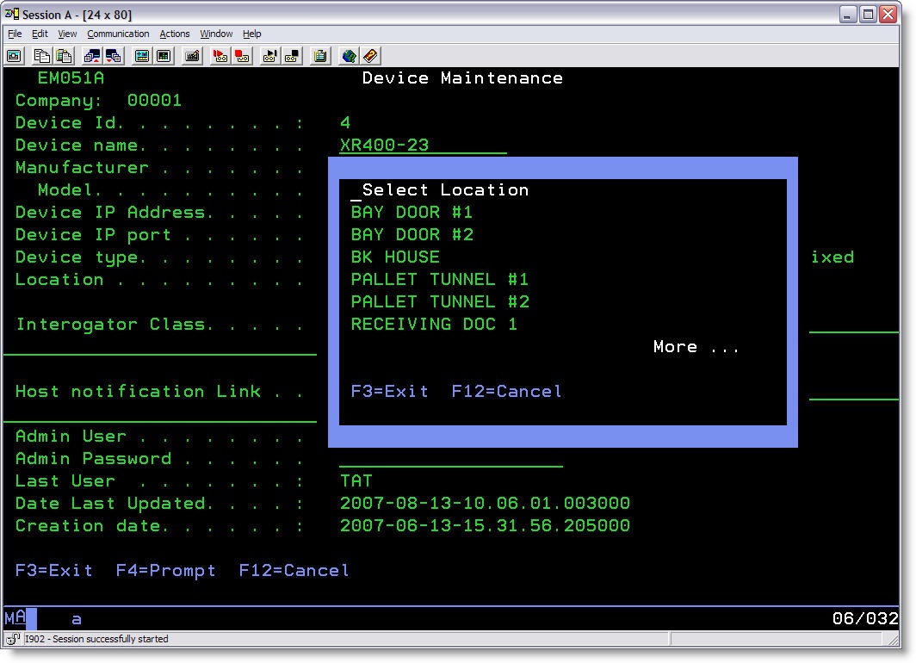Screen dimensions: 916x663
Task: Click the Session A title bar icon
Action: coord(12,14)
